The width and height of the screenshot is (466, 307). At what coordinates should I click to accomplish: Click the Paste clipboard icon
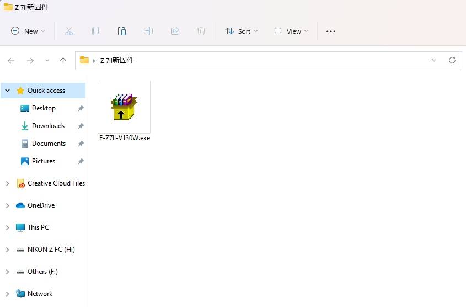122,31
